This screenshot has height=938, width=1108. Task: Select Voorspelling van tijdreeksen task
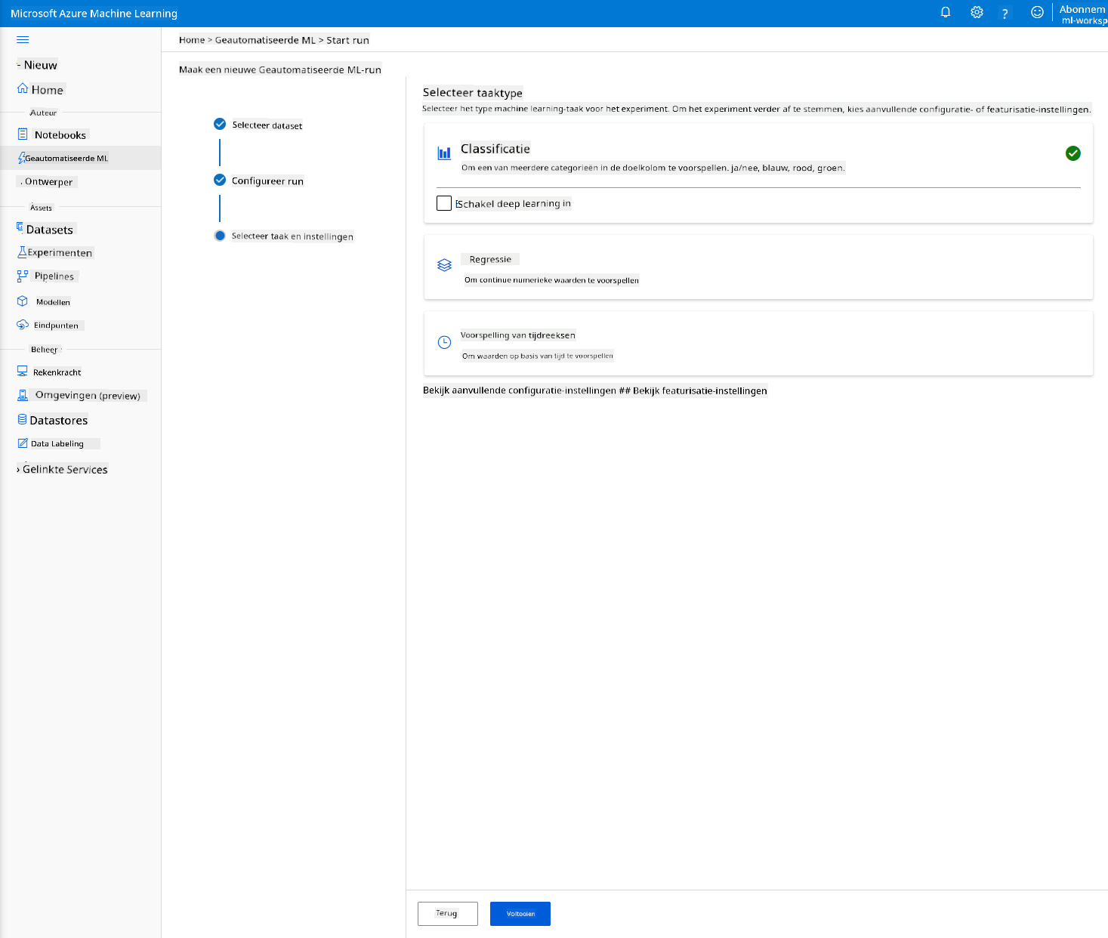758,344
